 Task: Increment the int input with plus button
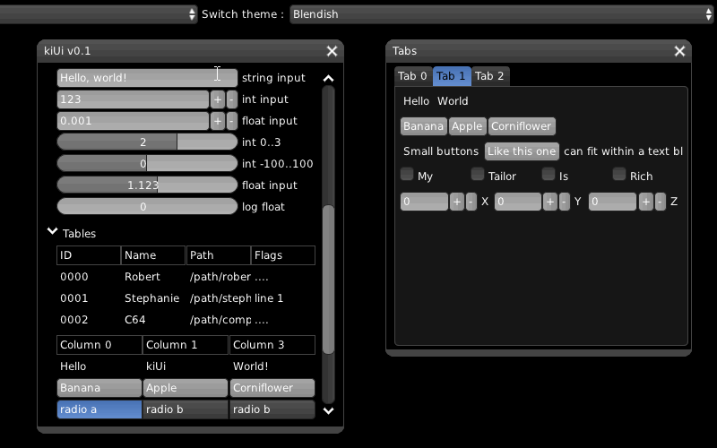click(217, 99)
